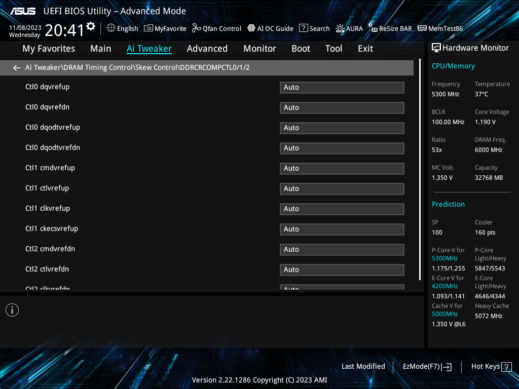Click the Ctl0 dqodtvrefup label
This screenshot has height=389, width=519.
point(53,127)
